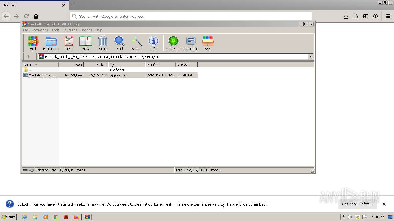Click the Firefox back arrow button
Image resolution: width=394 pixels, height=221 pixels.
(x=6, y=16)
